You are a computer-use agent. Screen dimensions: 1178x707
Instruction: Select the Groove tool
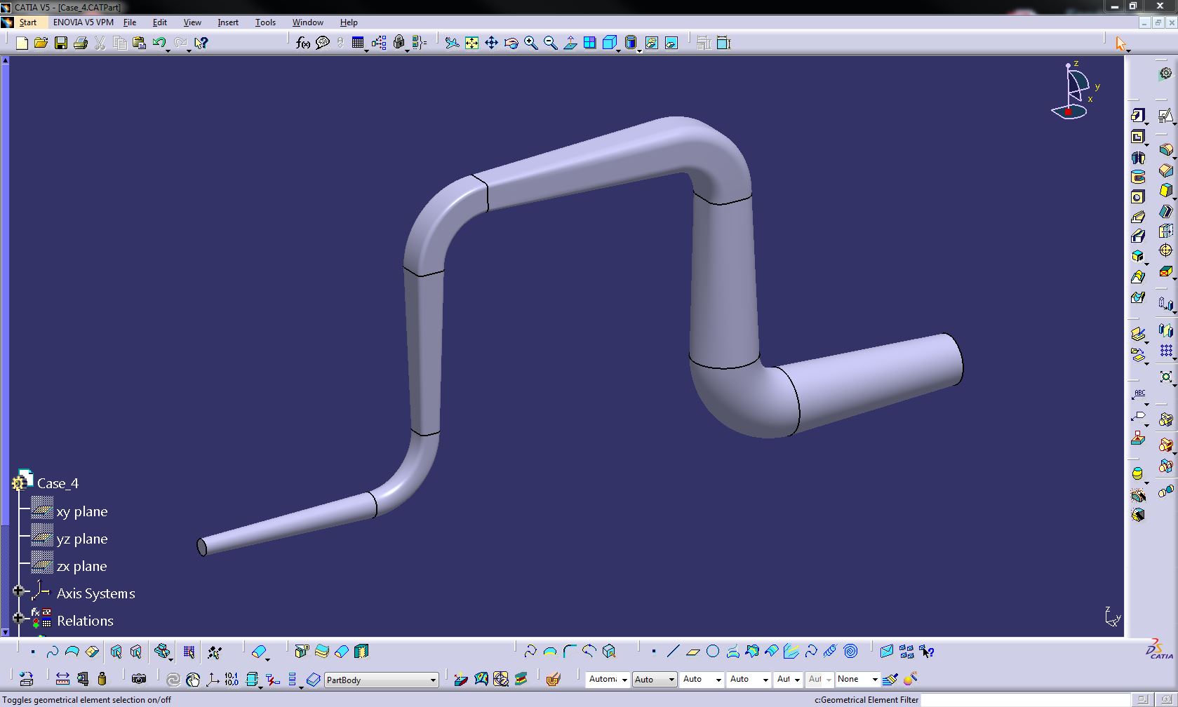coord(1138,177)
